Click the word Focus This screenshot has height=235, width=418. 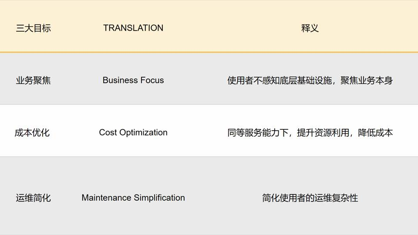[150, 80]
